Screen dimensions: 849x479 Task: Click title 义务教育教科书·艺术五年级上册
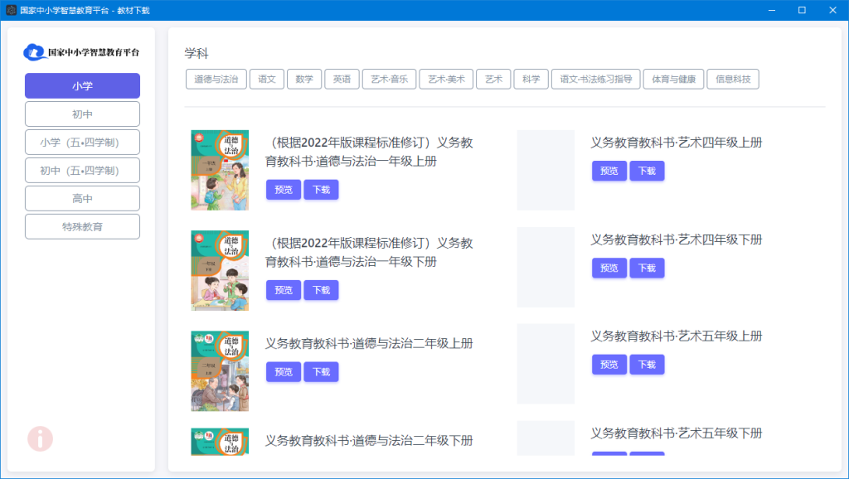point(677,336)
